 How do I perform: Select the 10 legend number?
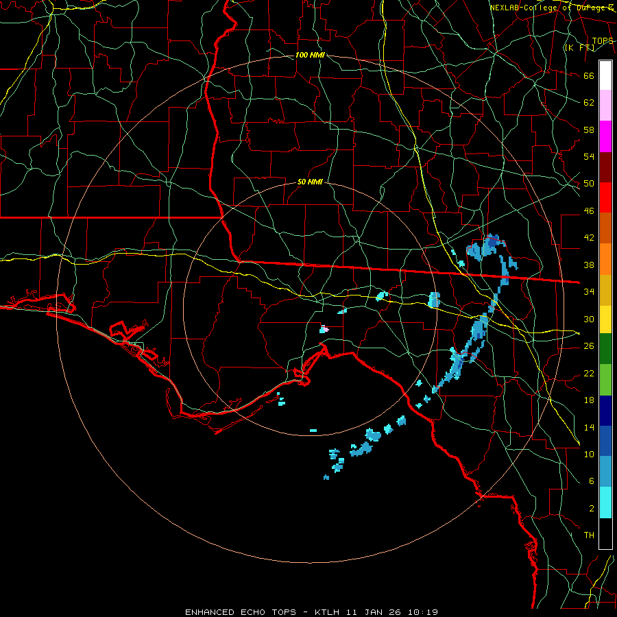click(x=589, y=454)
